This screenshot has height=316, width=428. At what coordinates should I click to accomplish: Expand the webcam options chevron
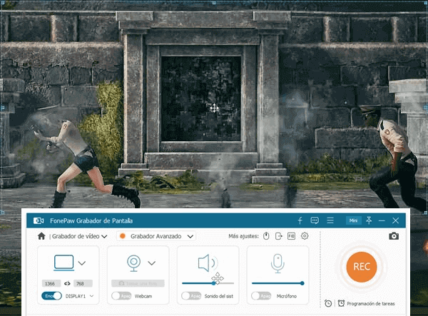152,263
